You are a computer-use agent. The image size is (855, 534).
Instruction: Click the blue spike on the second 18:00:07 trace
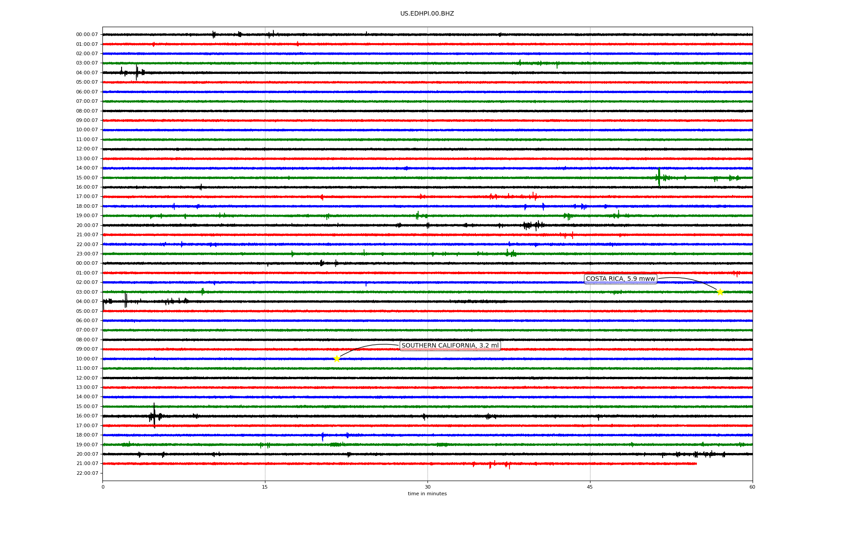322,436
